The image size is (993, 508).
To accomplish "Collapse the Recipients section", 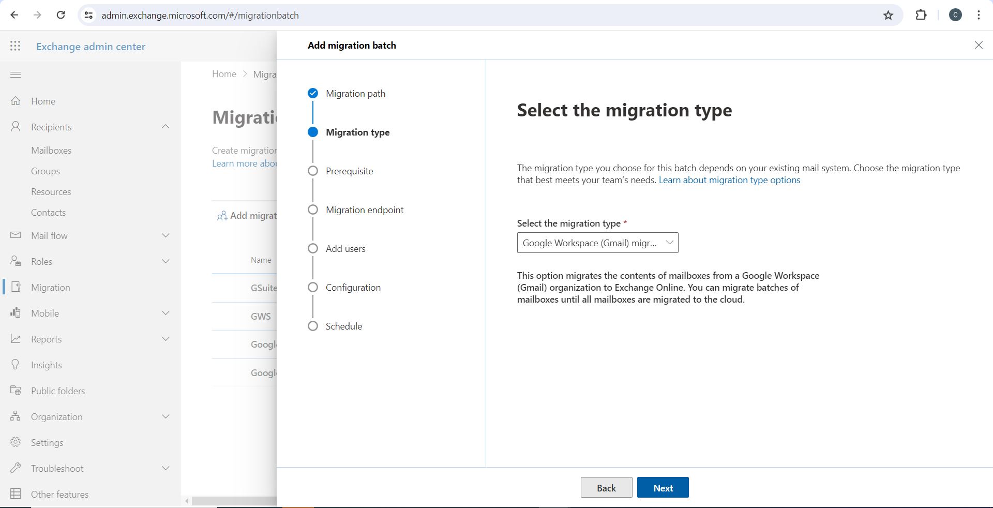I will coord(165,127).
